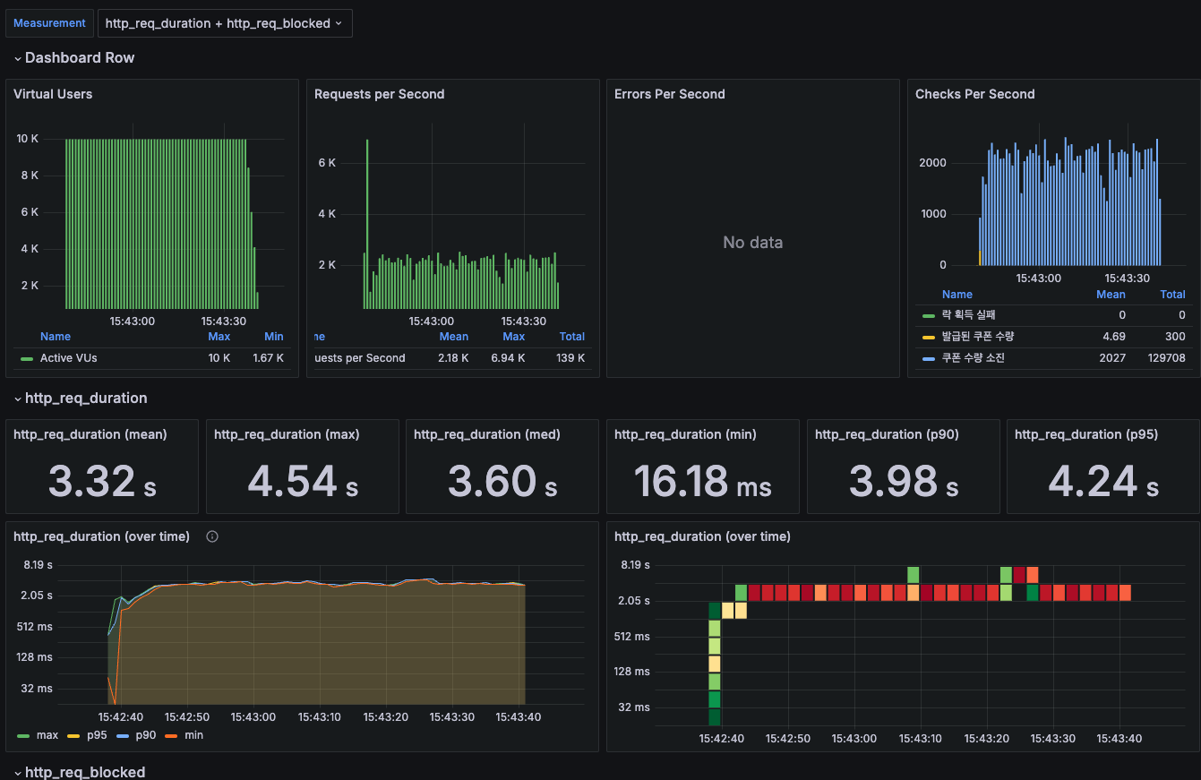Toggle the 쿠폰 수량 소진 series label
Screen dimensions: 1201x780
click(x=974, y=358)
